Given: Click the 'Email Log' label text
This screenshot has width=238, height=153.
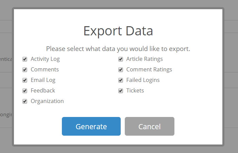Looking at the screenshot, I should pos(43,80).
